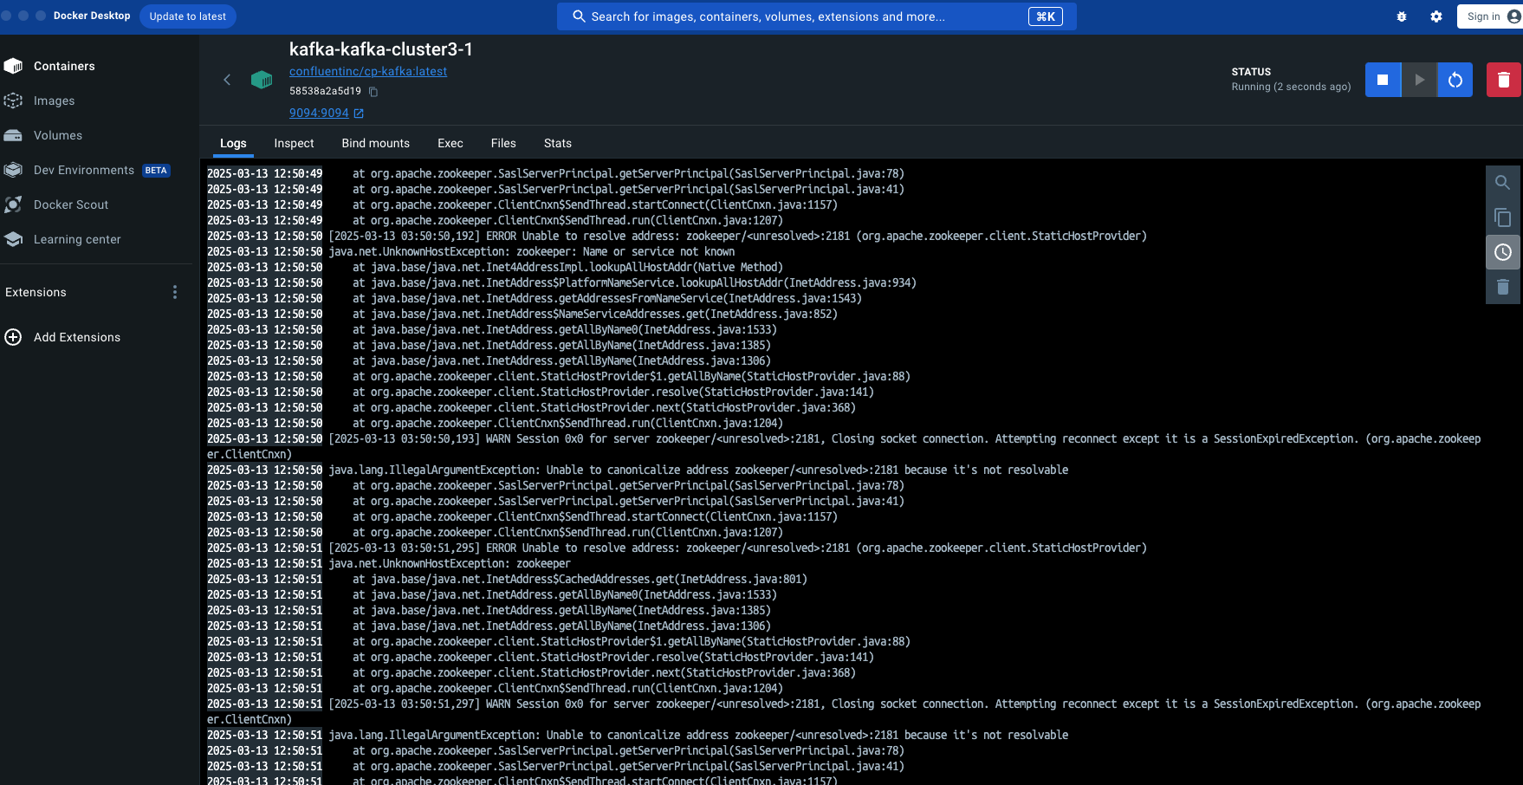Click Update to latest button

(x=187, y=16)
